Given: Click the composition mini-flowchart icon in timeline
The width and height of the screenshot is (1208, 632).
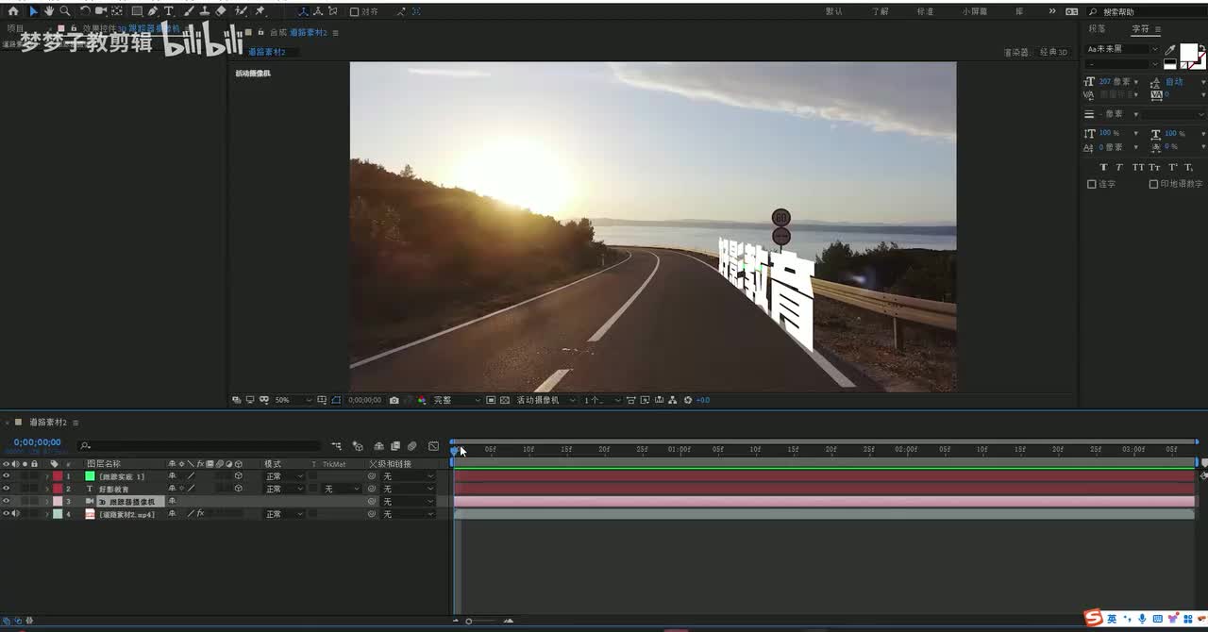Looking at the screenshot, I should 337,446.
